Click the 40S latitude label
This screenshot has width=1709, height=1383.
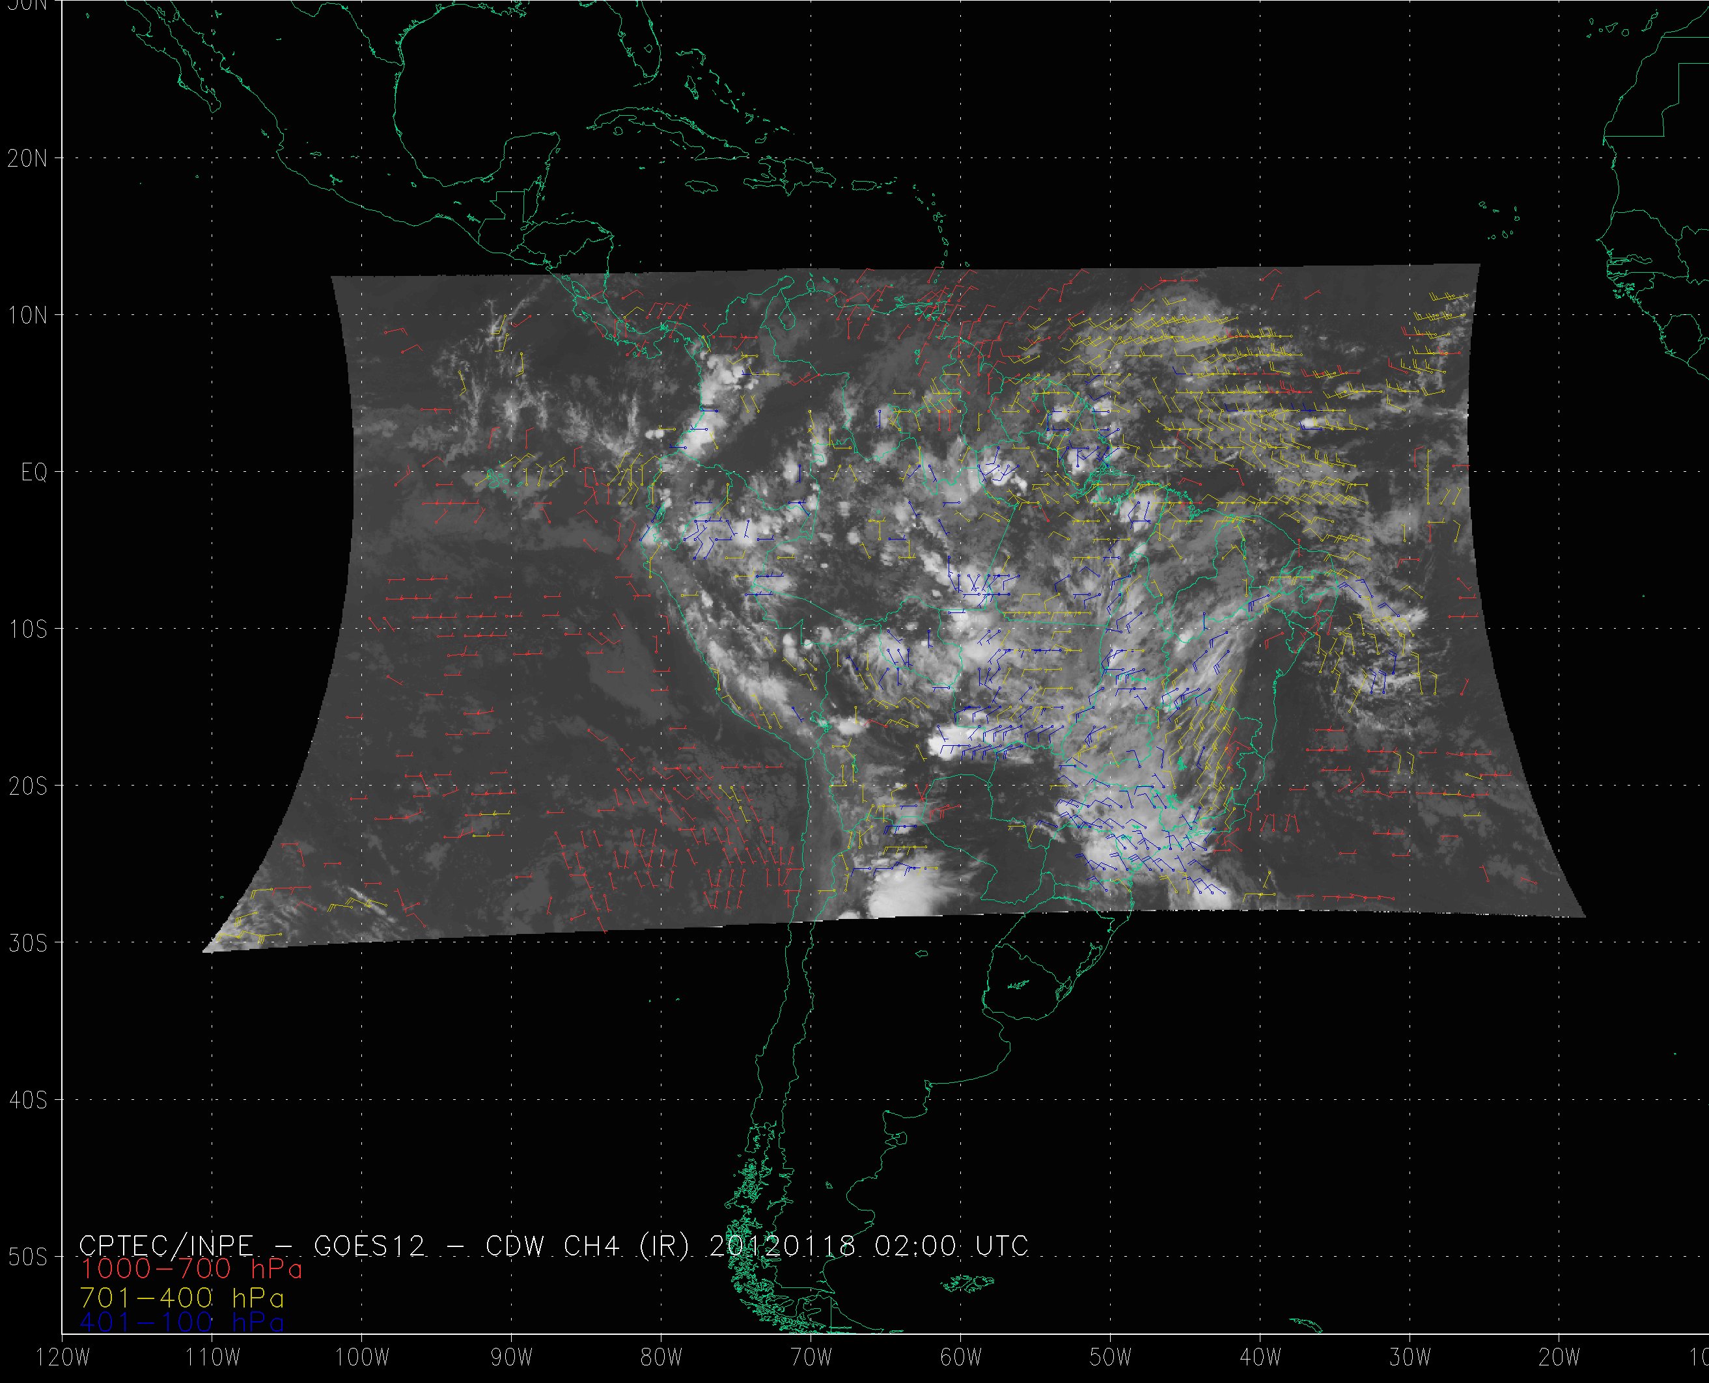click(x=27, y=1100)
